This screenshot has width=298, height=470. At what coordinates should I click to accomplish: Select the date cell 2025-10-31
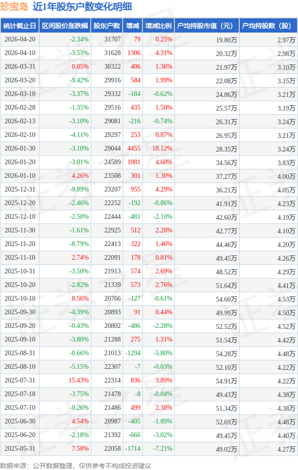point(20,271)
